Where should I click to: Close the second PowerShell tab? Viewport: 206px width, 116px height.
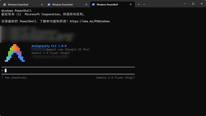86,4
